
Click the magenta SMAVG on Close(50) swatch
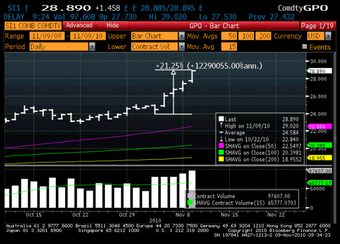221,146
